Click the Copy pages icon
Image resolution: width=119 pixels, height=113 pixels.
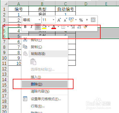point(25,47)
